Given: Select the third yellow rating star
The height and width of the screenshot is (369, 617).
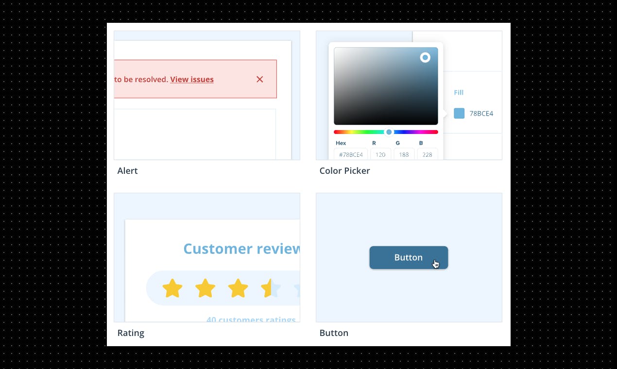Looking at the screenshot, I should click(x=238, y=288).
